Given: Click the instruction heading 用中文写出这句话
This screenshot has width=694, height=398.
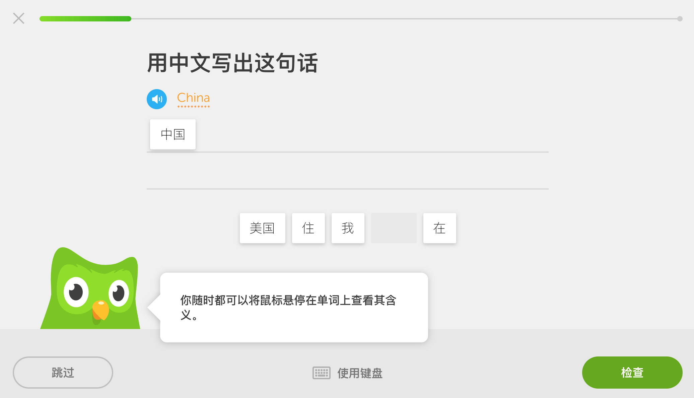Looking at the screenshot, I should click(x=232, y=63).
